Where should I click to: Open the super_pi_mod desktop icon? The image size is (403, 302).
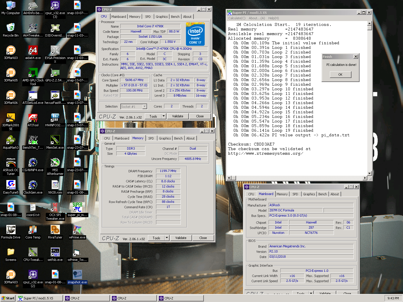(x=77, y=210)
